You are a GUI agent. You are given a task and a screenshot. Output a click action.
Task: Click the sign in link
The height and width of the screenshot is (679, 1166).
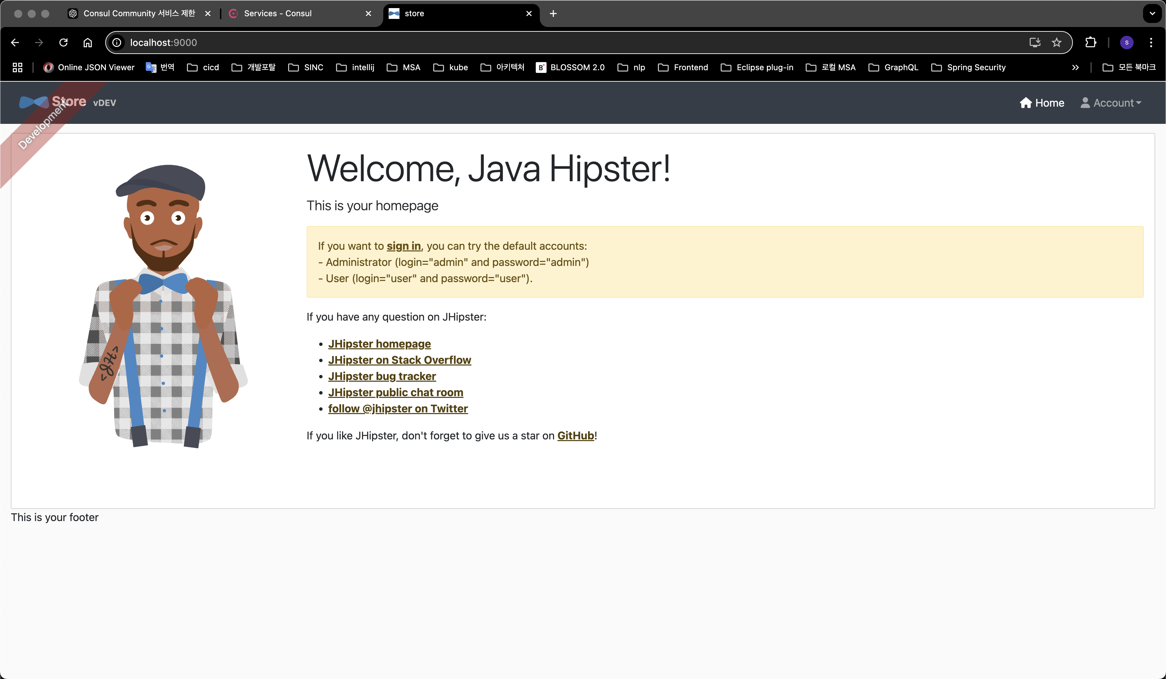(404, 246)
